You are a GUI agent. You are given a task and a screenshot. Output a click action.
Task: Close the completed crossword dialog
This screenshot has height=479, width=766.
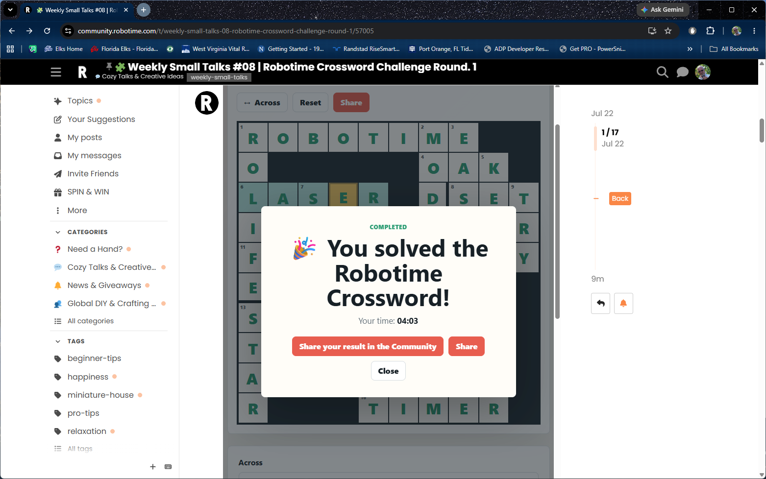pos(388,371)
